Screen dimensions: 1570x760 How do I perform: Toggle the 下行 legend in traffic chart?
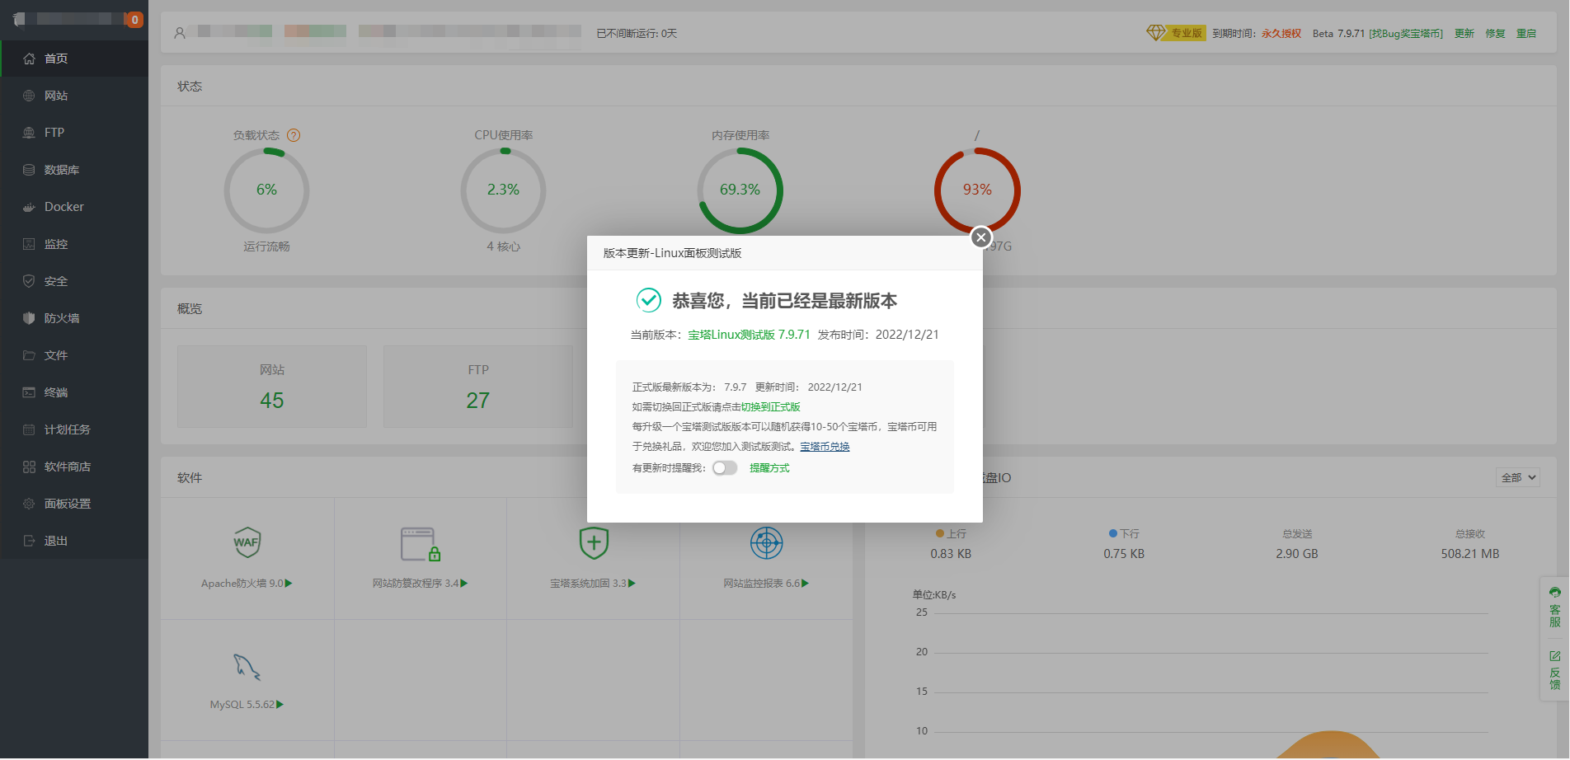point(1124,534)
